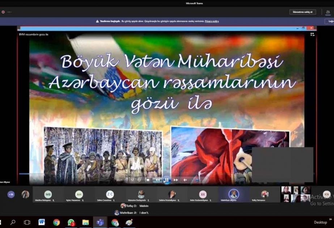Click the 'BVM ressamlarin gozu ile' video title
This screenshot has width=334, height=228.
(x=34, y=34)
